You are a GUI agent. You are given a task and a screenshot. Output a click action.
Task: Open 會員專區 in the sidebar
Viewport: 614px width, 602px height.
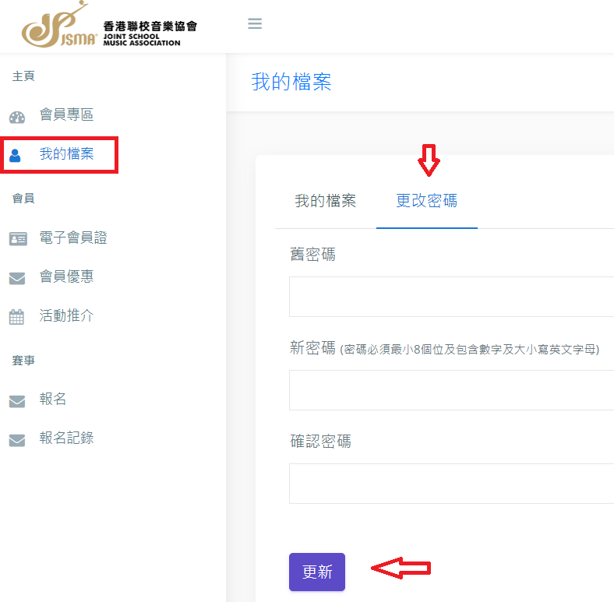pyautogui.click(x=66, y=114)
